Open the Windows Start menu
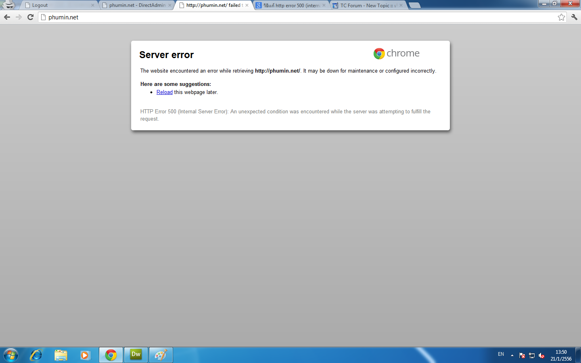Screen dimensions: 581x363 pyautogui.click(x=11, y=355)
